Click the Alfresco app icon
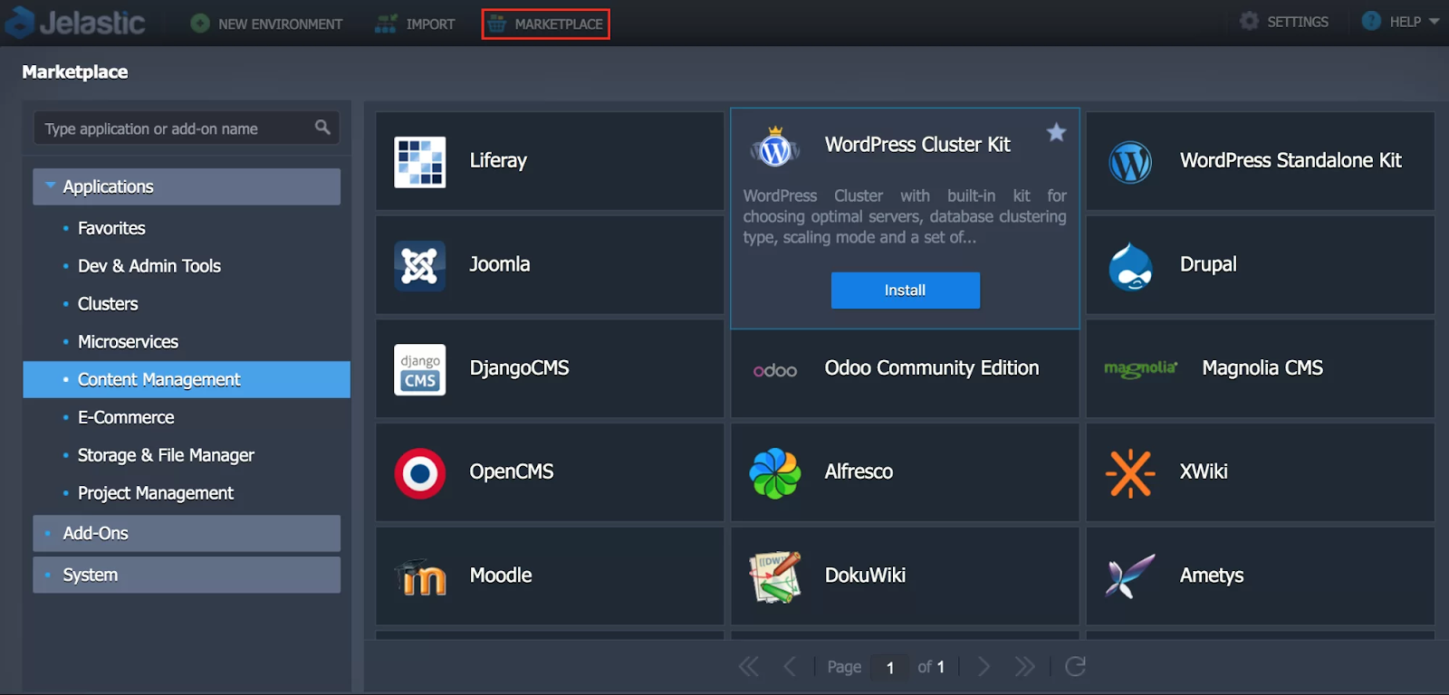 click(x=775, y=473)
